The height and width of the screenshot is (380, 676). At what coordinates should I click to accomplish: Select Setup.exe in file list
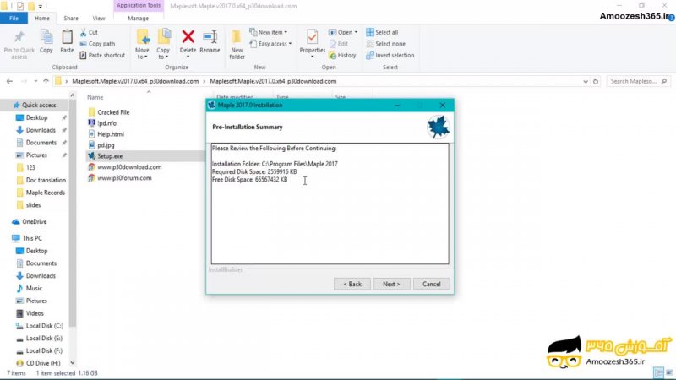click(106, 156)
